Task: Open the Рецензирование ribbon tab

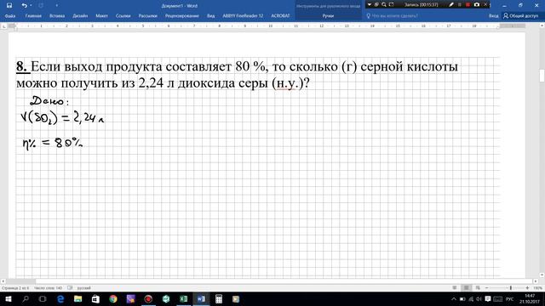Action: click(x=182, y=16)
